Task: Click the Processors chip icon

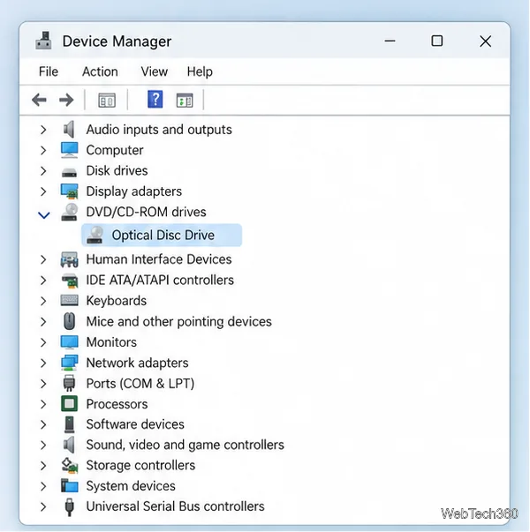Action: point(69,404)
